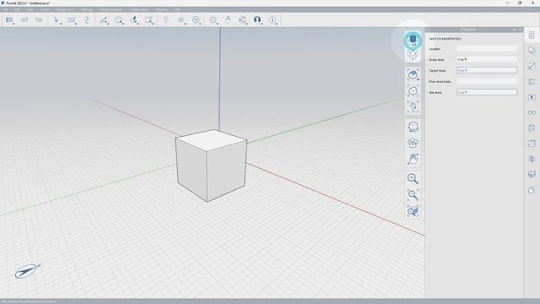Image resolution: width=540 pixels, height=304 pixels.
Task: Open the Visual Styles glasses icon
Action: (x=532, y=112)
